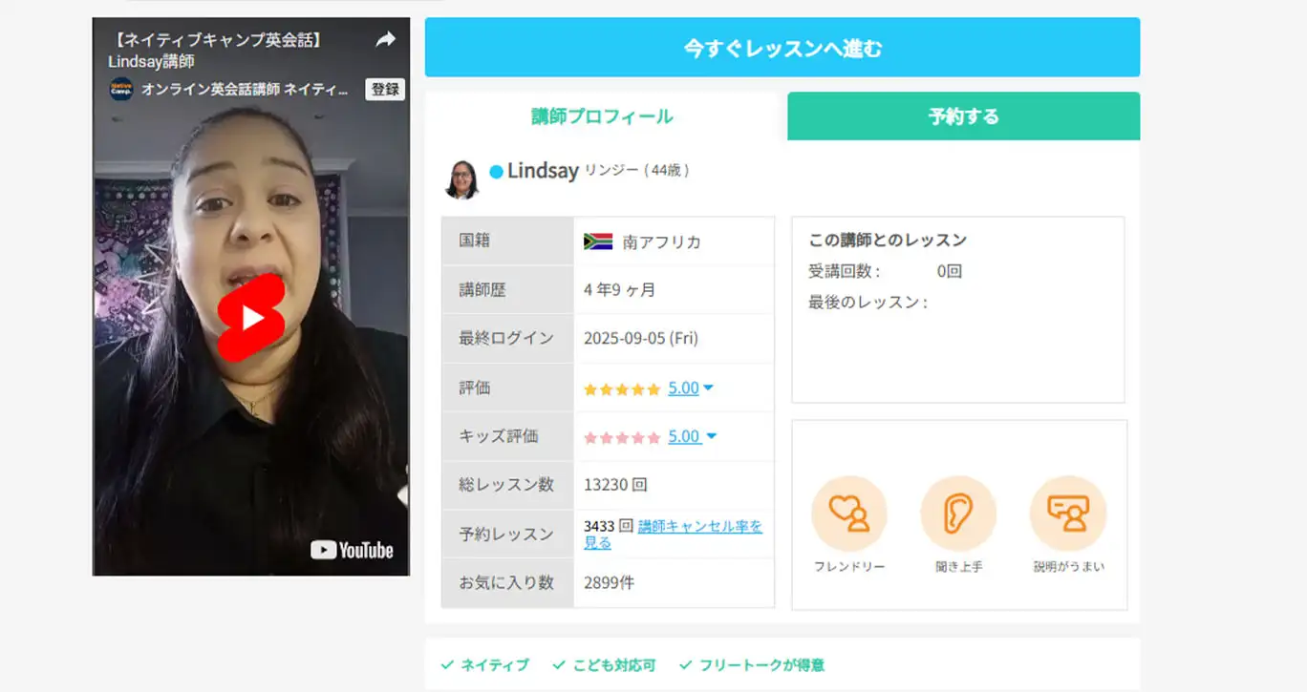Click the share arrow icon on video
Image resolution: width=1307 pixels, height=692 pixels.
tap(385, 40)
